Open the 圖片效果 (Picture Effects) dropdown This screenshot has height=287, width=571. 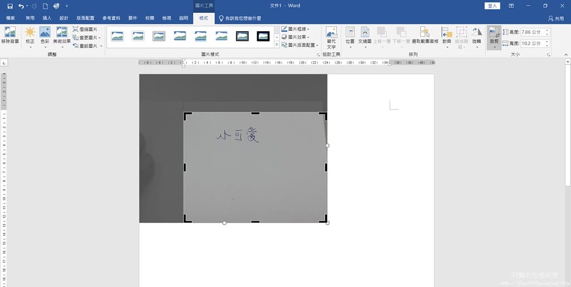pos(296,37)
